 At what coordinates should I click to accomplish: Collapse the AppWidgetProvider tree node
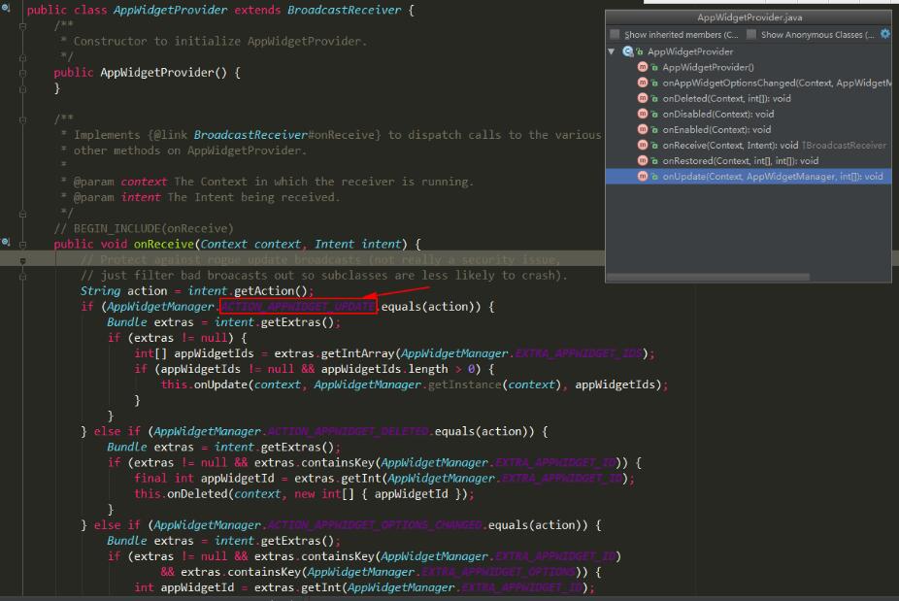tap(612, 51)
